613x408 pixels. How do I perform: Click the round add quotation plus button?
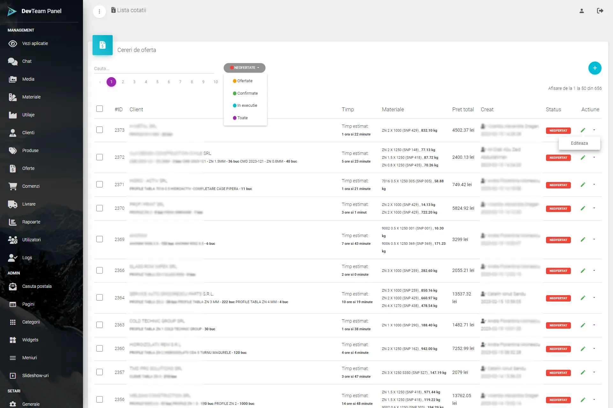594,68
